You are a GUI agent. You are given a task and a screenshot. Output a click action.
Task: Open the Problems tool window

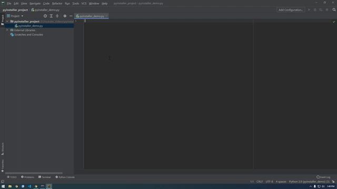[27, 177]
